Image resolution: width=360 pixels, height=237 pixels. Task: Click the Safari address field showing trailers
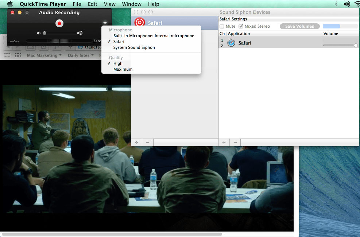90,47
